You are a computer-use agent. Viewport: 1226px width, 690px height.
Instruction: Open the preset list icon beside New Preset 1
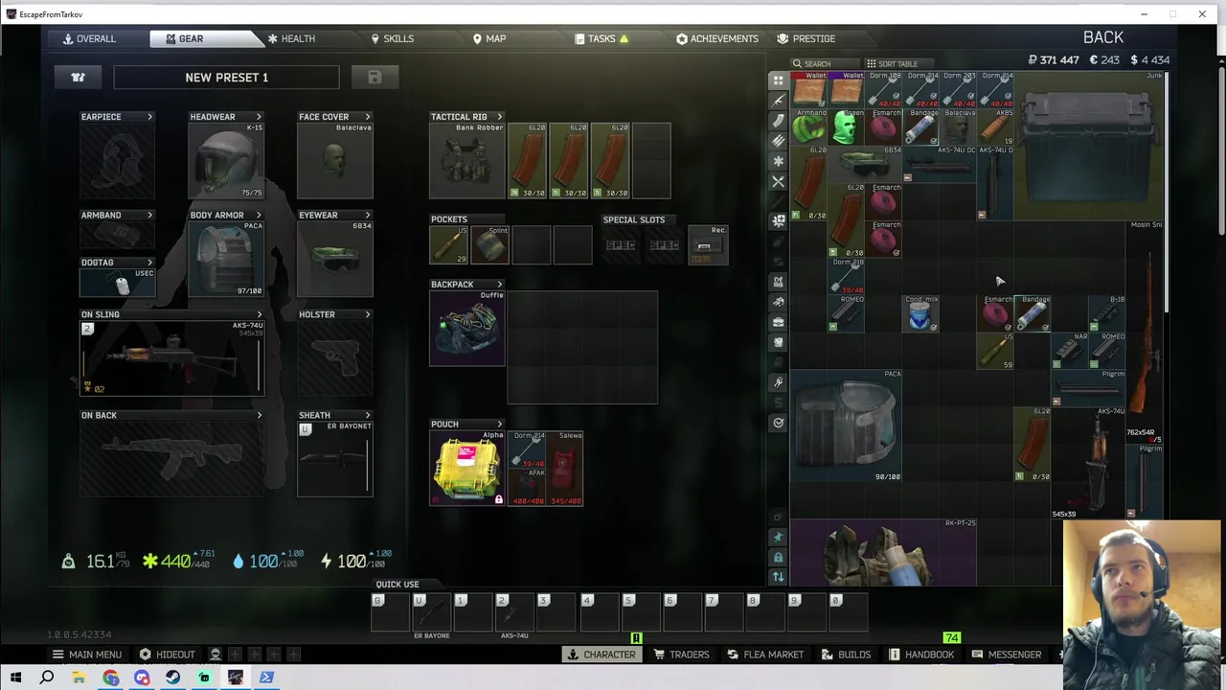click(78, 78)
